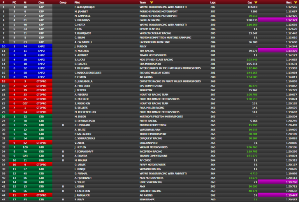Select pilot F. ALBUQUERQUE
Screen dimensions: 299x202
[84, 7]
